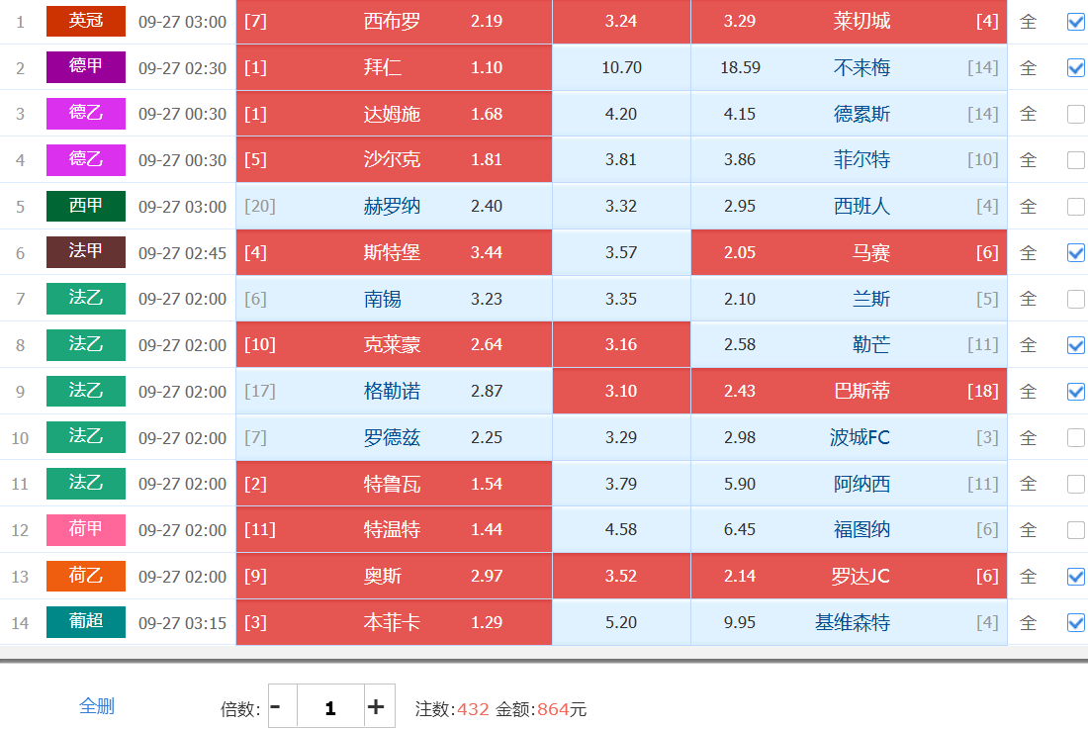Screen dimensions: 1088x730
Task: Deselect draw odds 3.16 for 克莱蒙 match
Action: click(621, 345)
